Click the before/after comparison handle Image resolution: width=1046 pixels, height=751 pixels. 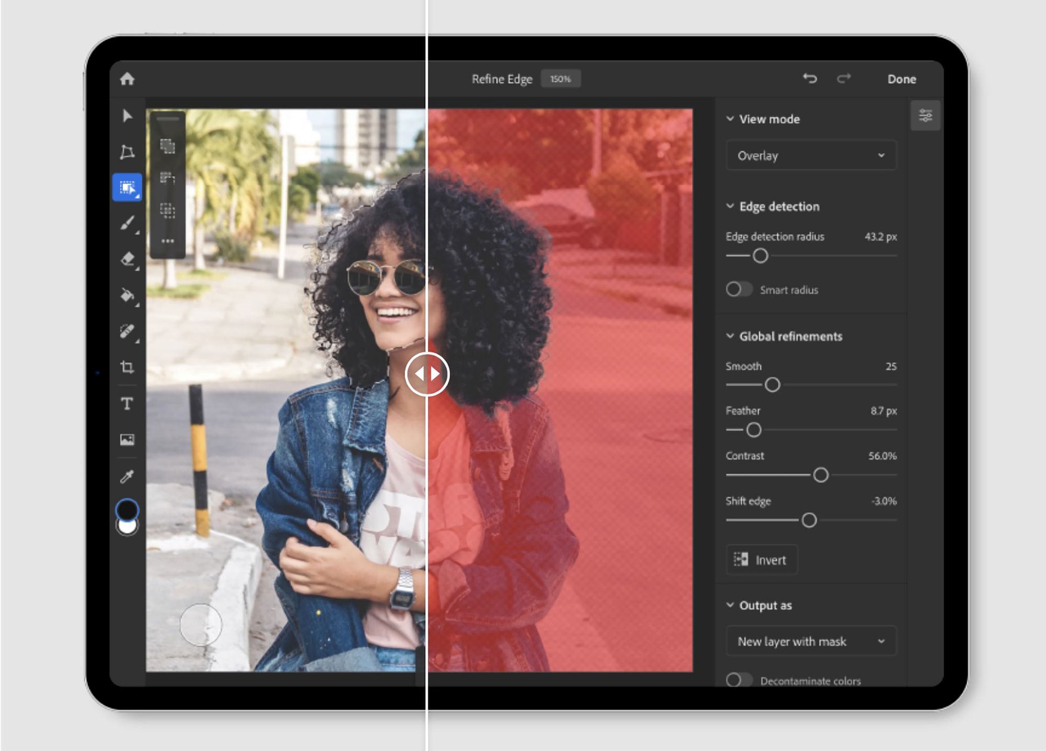coord(427,374)
